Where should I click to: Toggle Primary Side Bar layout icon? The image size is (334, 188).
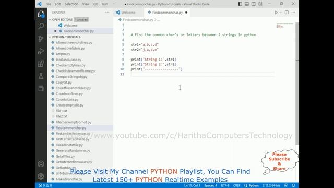point(240,4)
